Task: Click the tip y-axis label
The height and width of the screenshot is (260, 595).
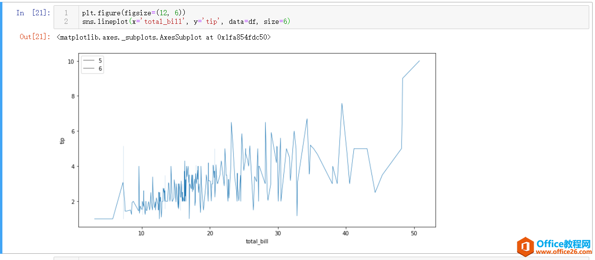Action: (x=62, y=140)
